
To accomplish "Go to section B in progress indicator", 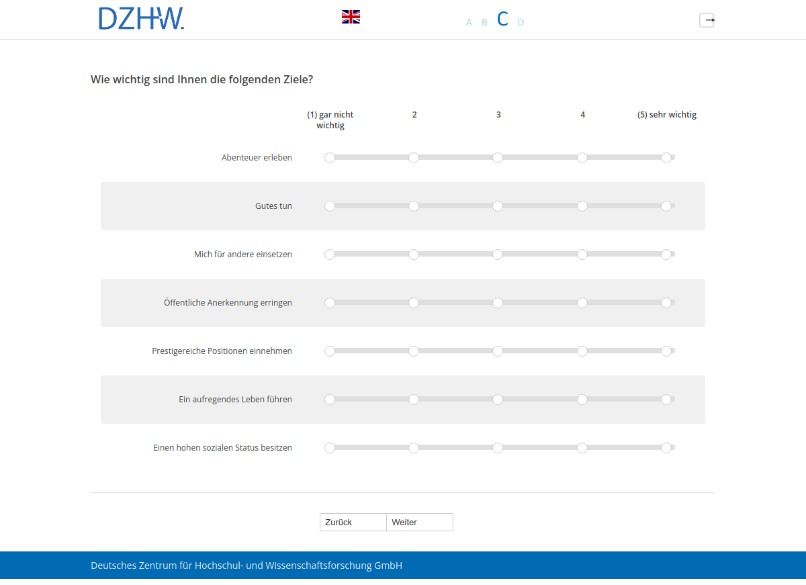I will coord(484,22).
